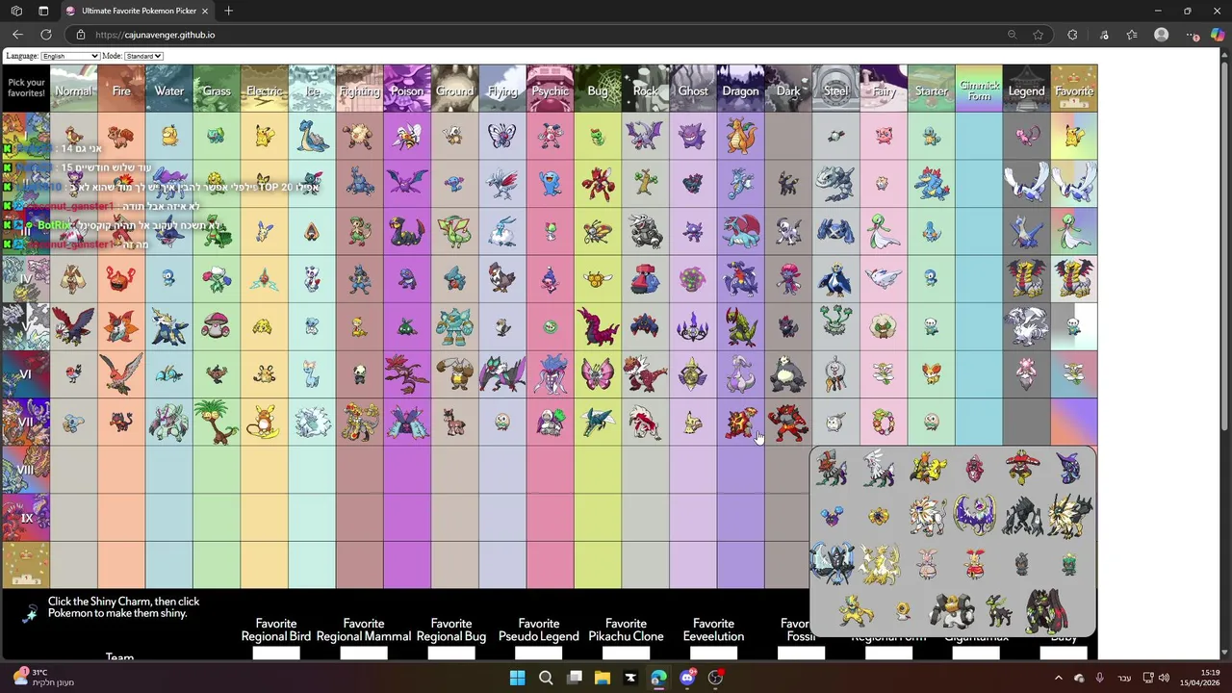1232x693 pixels.
Task: Choose Garchomp in the Dragon column
Action: click(x=740, y=279)
